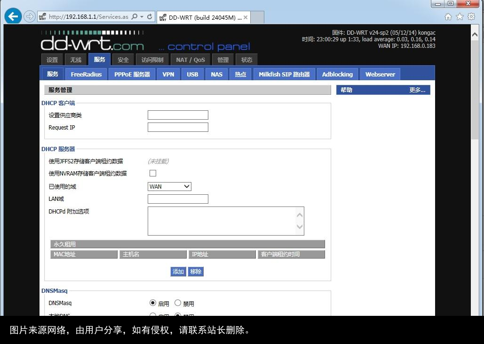The width and height of the screenshot is (484, 344).
Task: Select 禁用 for DNSMasq
Action: (177, 303)
